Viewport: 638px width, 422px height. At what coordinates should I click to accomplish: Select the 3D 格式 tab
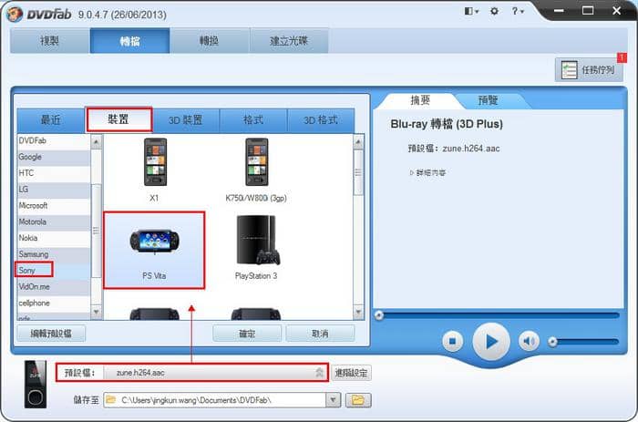pyautogui.click(x=321, y=120)
